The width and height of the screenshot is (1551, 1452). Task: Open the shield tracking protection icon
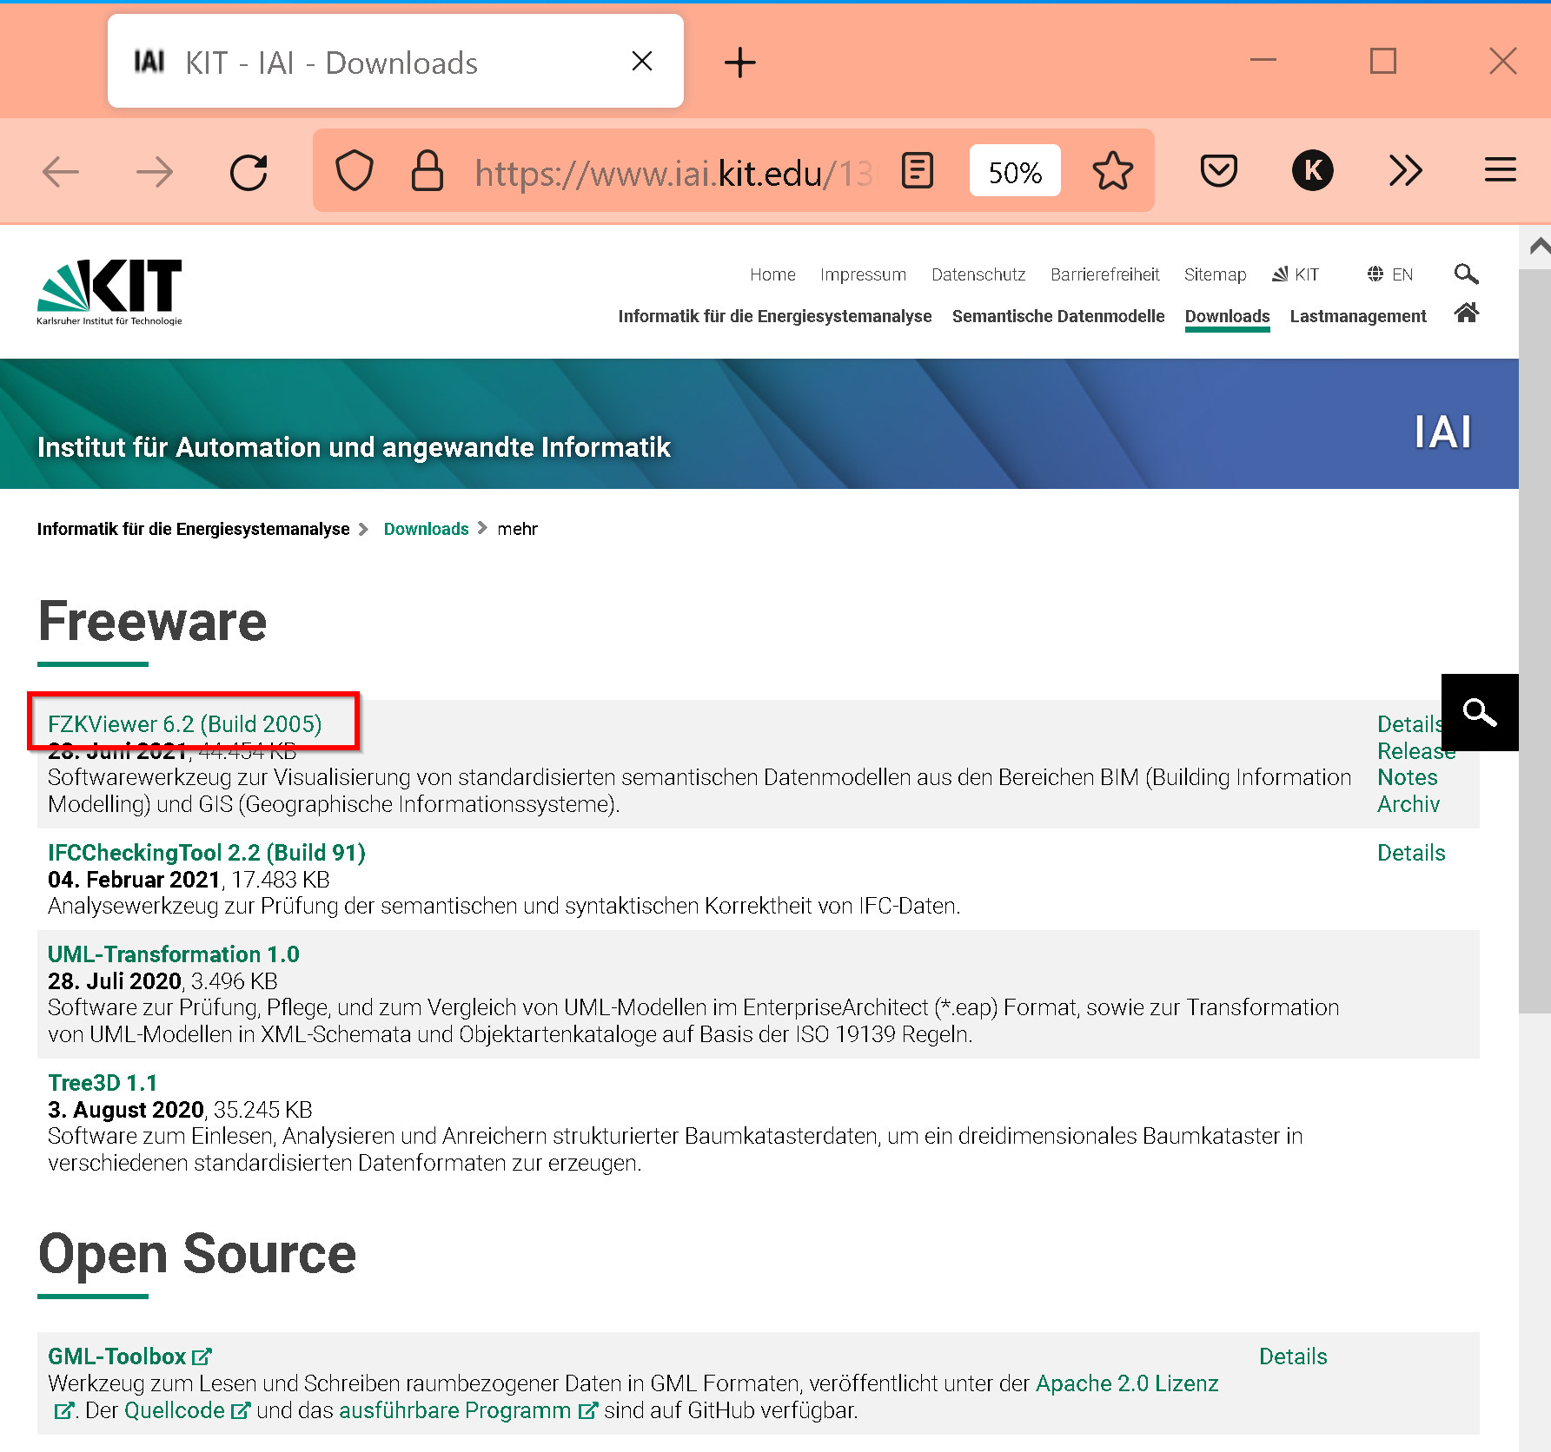click(x=355, y=171)
